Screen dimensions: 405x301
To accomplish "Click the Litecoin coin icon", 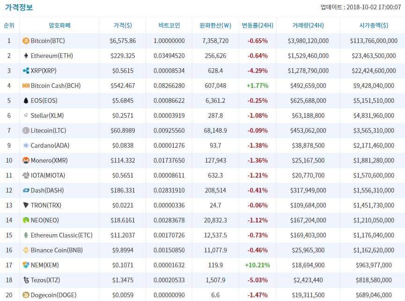I will [x=26, y=130].
